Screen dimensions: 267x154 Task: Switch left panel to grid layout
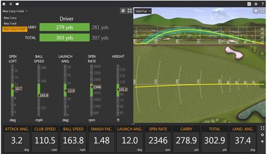click(123, 11)
